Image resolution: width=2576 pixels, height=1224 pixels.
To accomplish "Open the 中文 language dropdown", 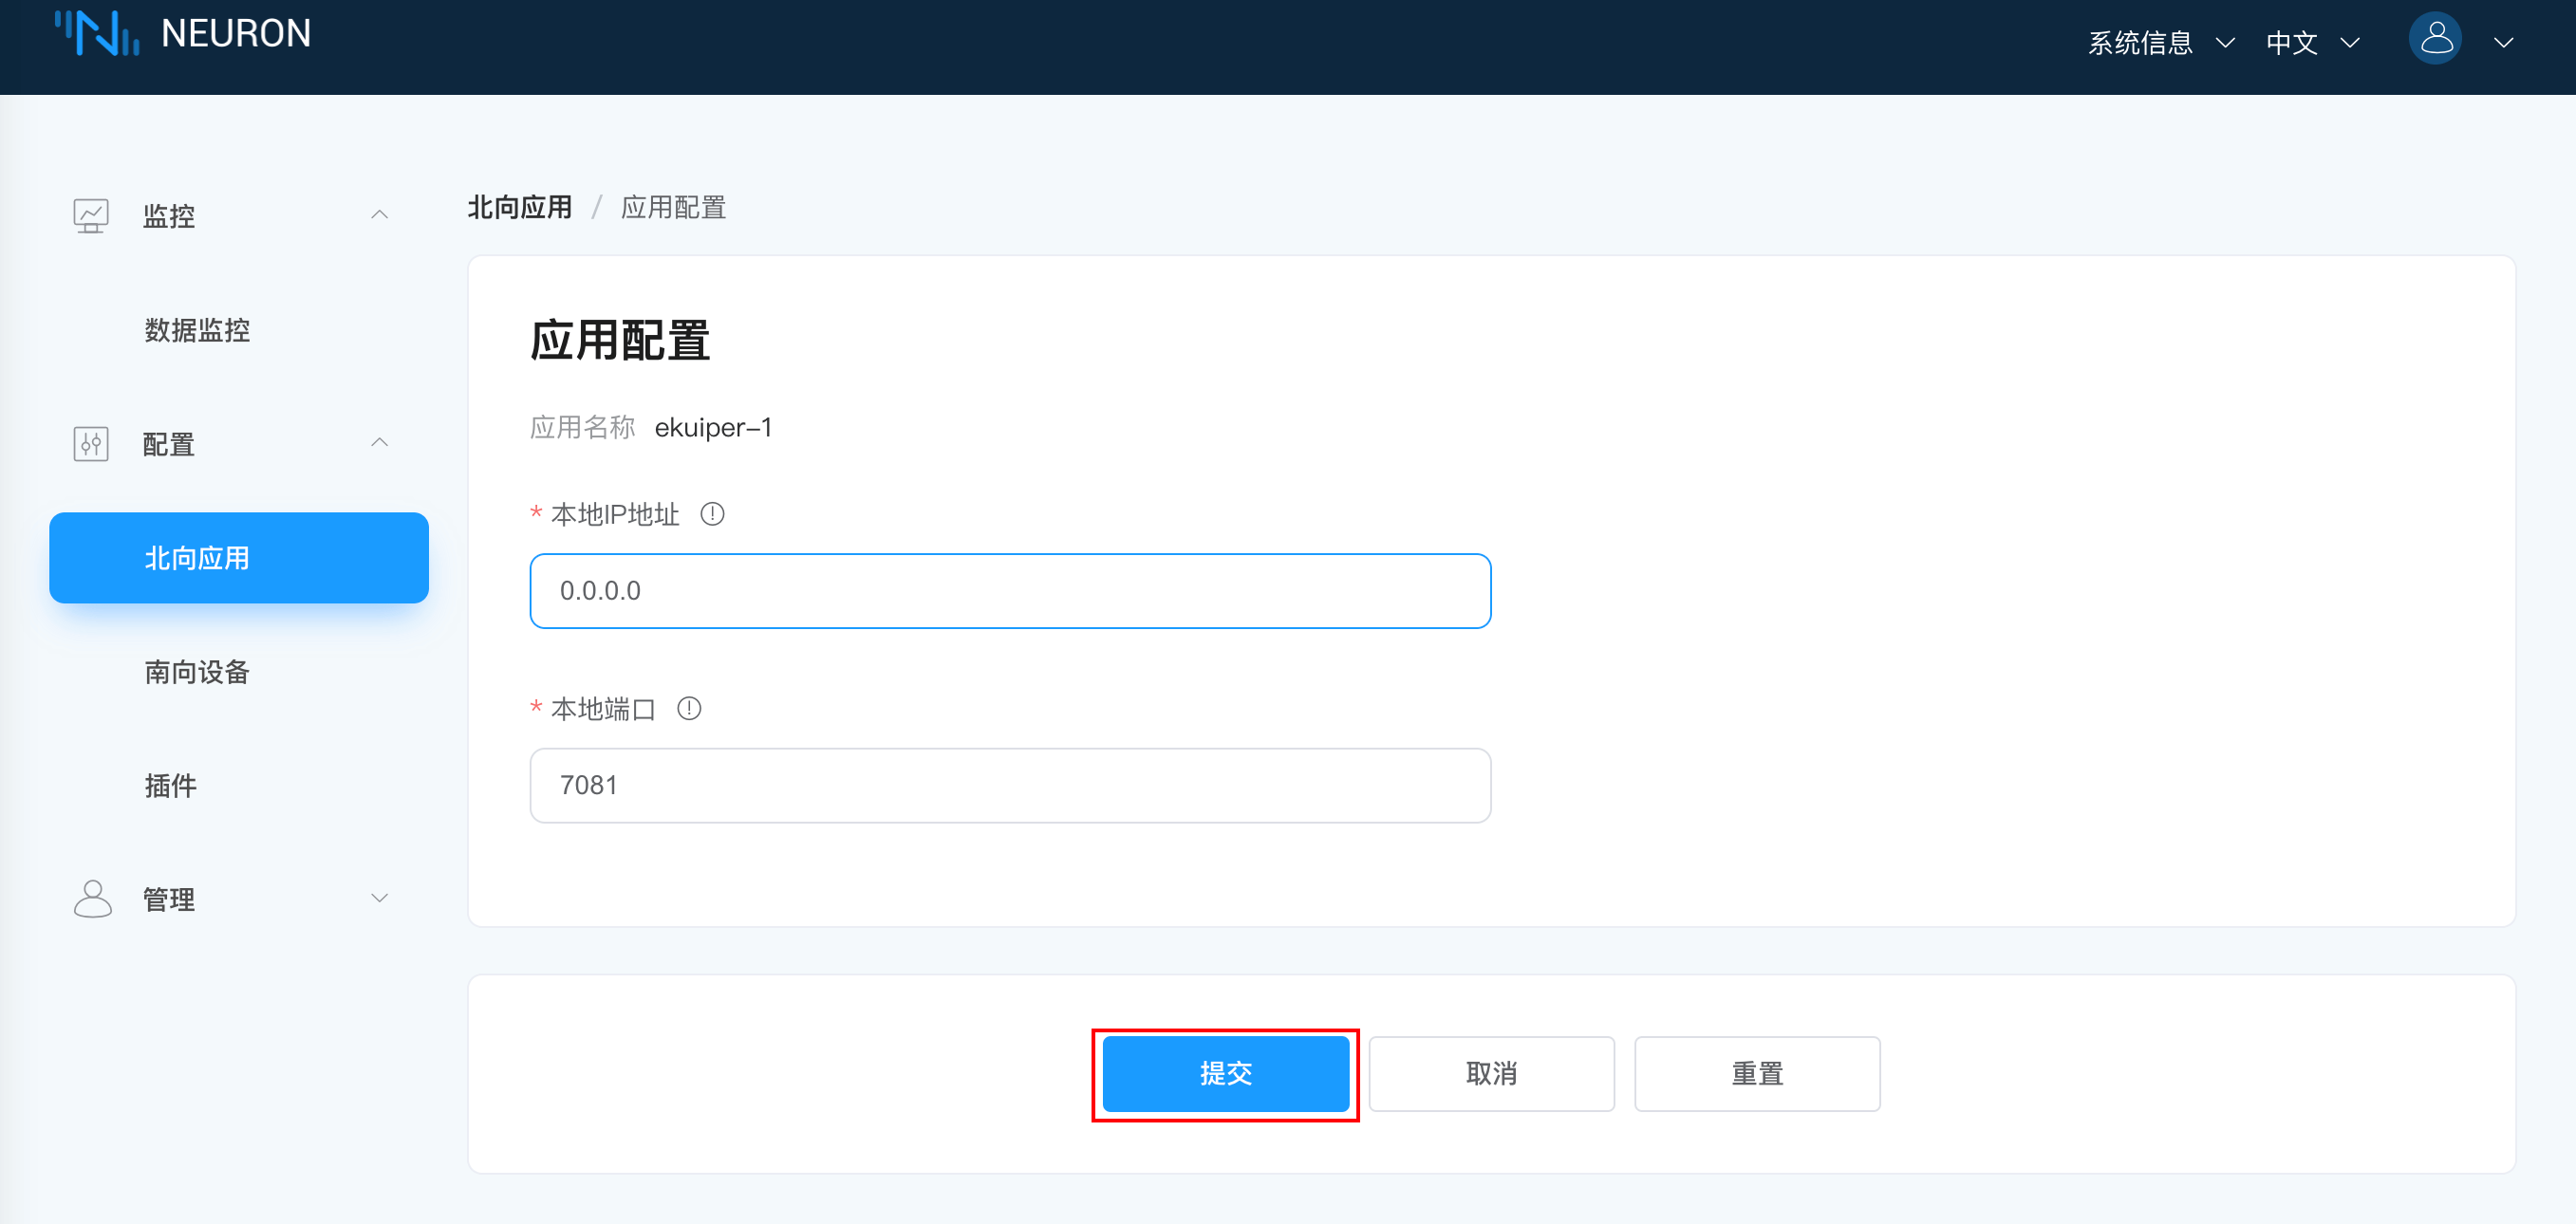I will tap(2312, 42).
